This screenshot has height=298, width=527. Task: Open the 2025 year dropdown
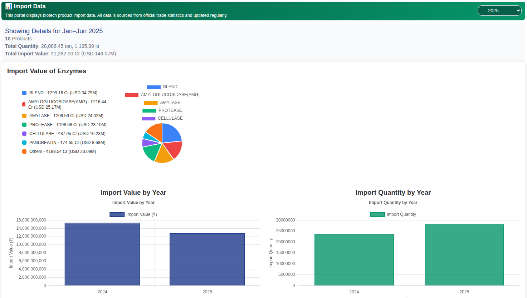coord(499,11)
